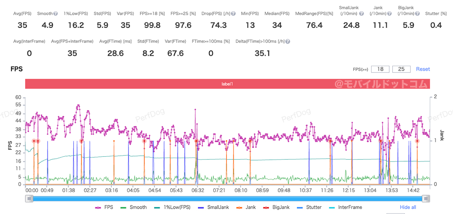The image size is (453, 214).
Task: Hide the SmallJank series in the legend
Action: pyautogui.click(x=214, y=207)
